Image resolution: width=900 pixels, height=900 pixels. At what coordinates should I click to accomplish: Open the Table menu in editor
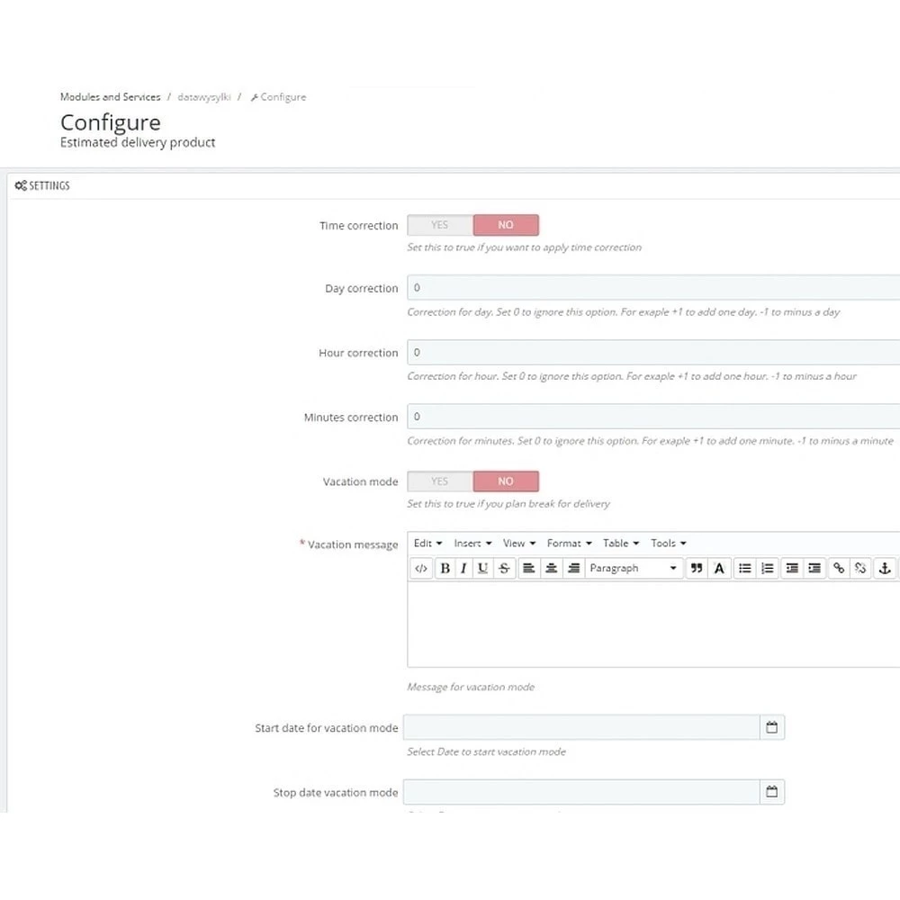(620, 543)
